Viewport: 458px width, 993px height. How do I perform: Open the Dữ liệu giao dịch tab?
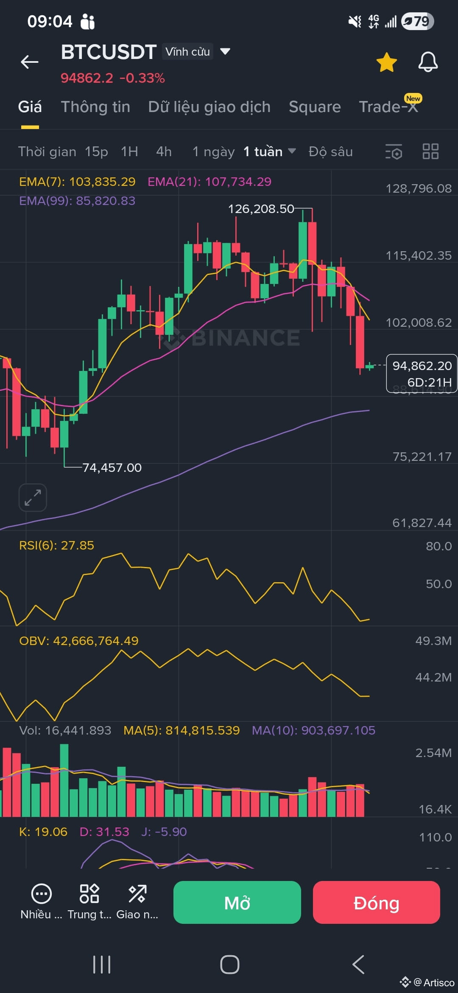[x=209, y=107]
